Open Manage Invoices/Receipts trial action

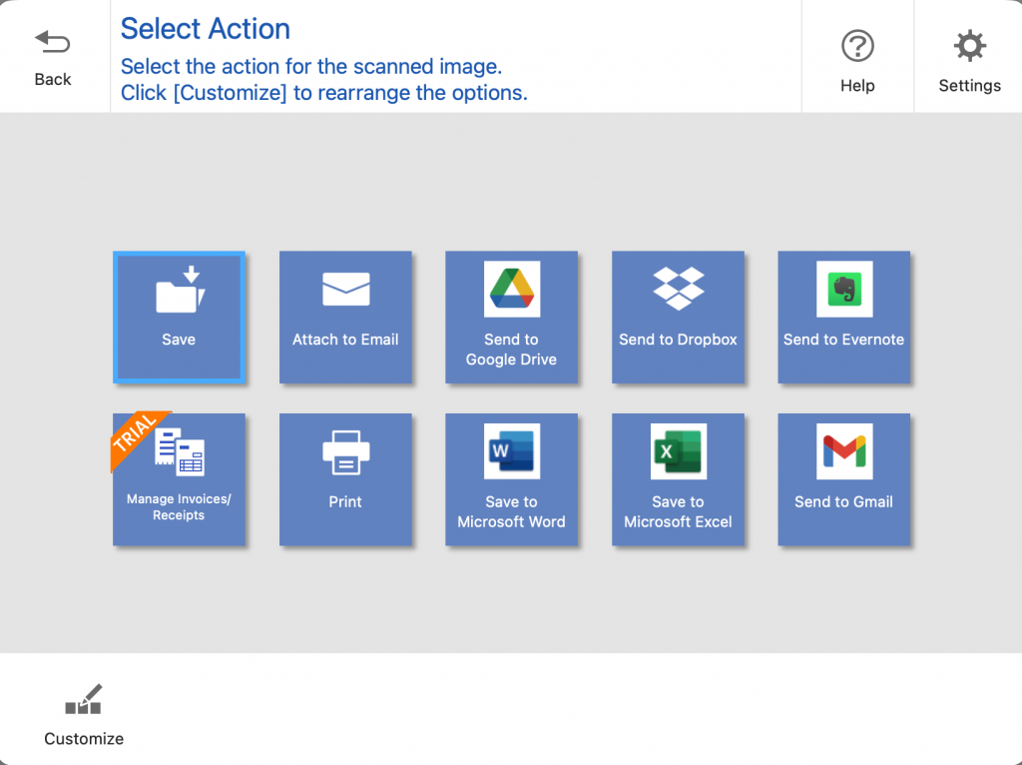pyautogui.click(x=180, y=479)
